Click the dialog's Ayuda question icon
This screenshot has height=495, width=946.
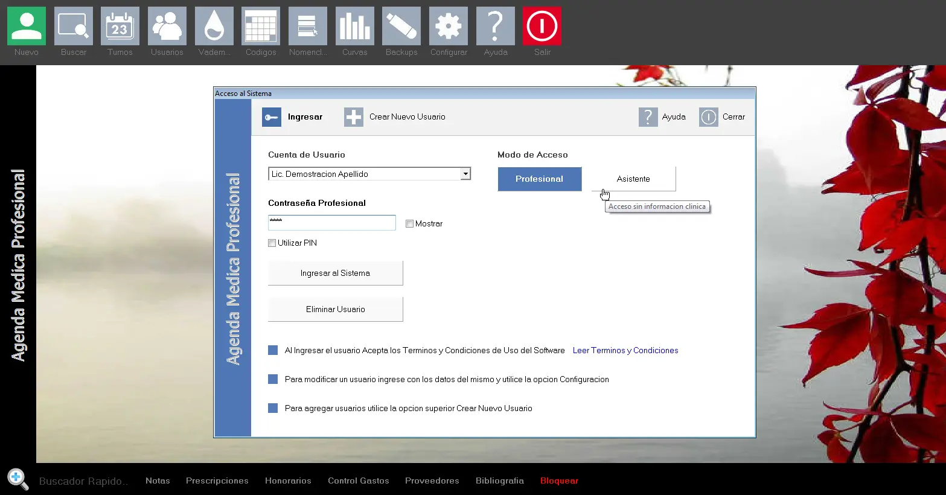coord(648,117)
